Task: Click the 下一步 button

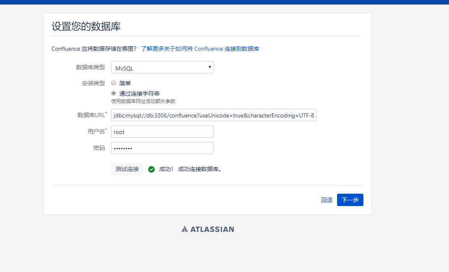Action: click(x=350, y=200)
